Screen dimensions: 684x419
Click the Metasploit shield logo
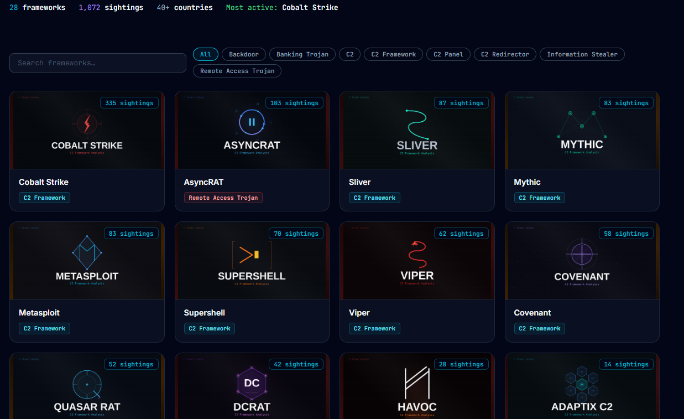click(x=87, y=253)
